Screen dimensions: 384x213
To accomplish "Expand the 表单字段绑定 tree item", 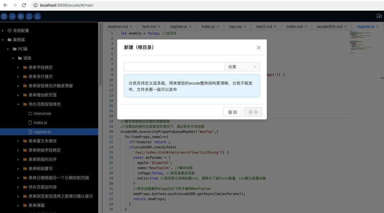I will 18,67.
